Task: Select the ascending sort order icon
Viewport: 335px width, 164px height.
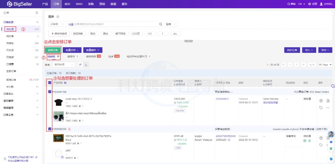Action: tap(81, 65)
